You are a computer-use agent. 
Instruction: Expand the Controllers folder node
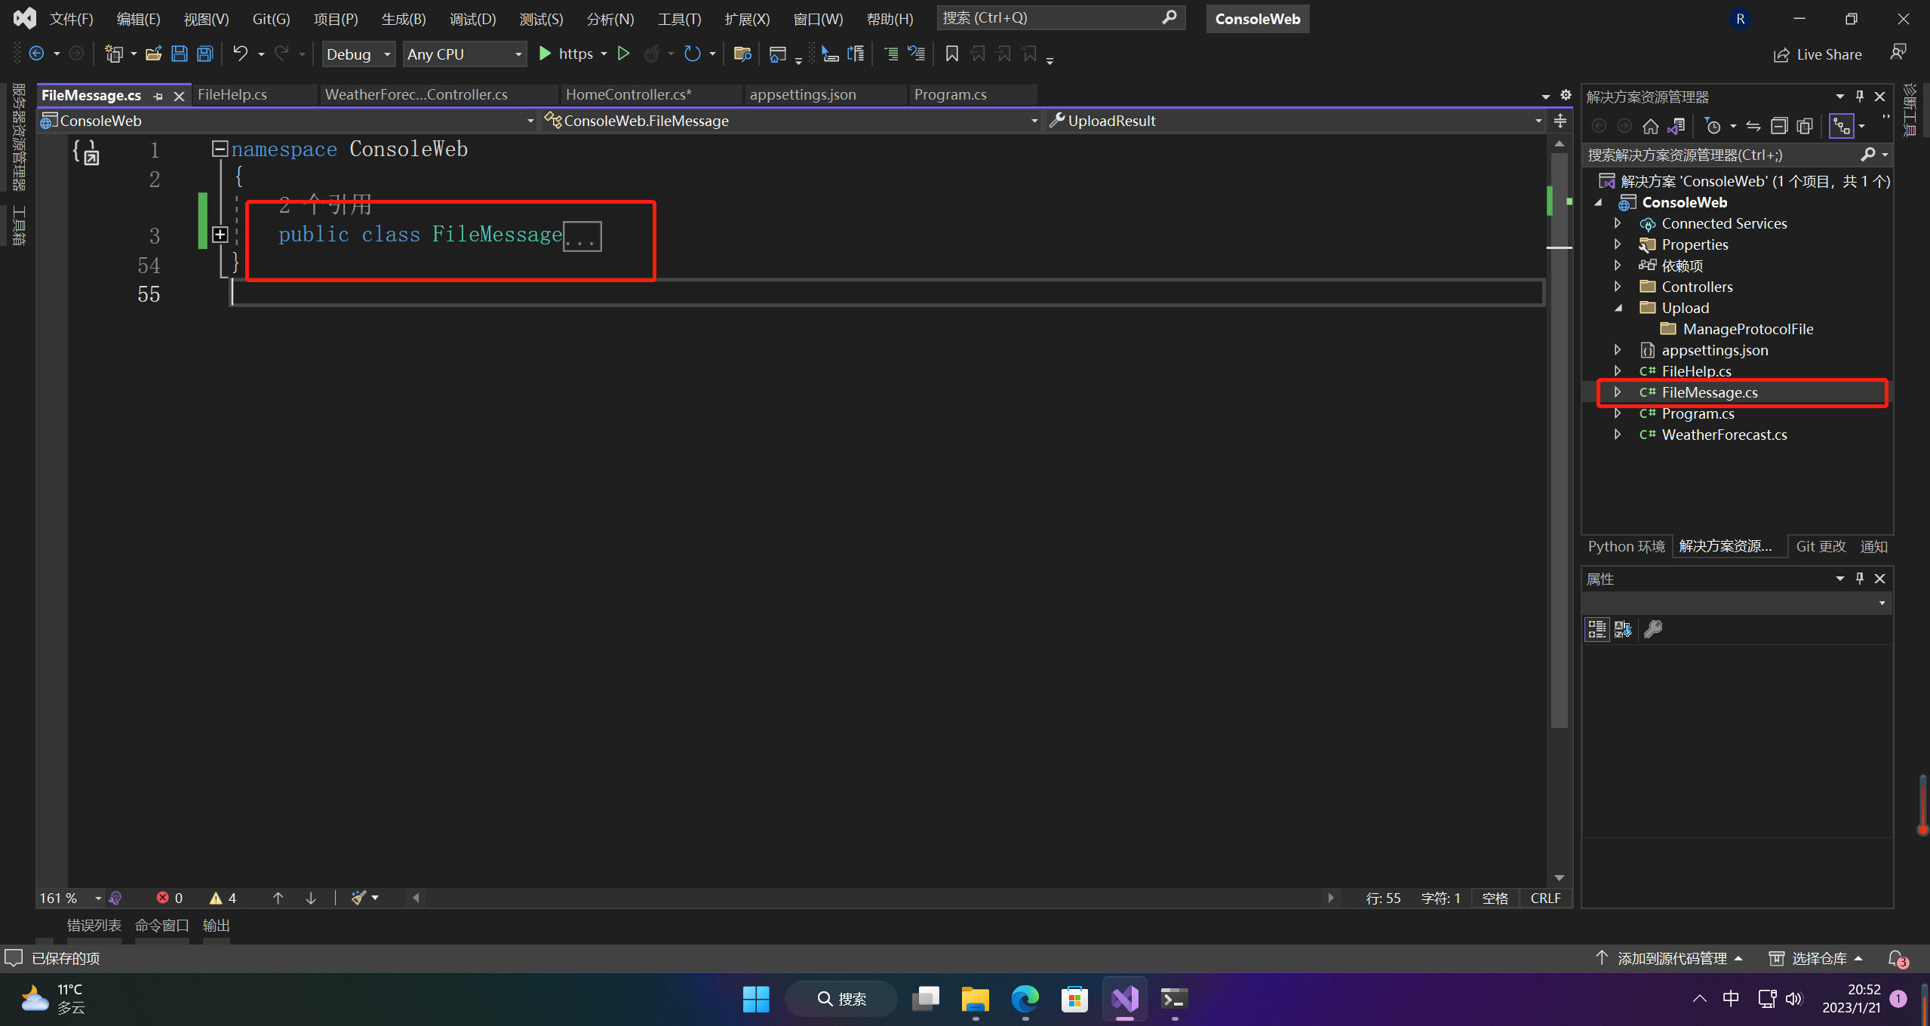point(1618,287)
